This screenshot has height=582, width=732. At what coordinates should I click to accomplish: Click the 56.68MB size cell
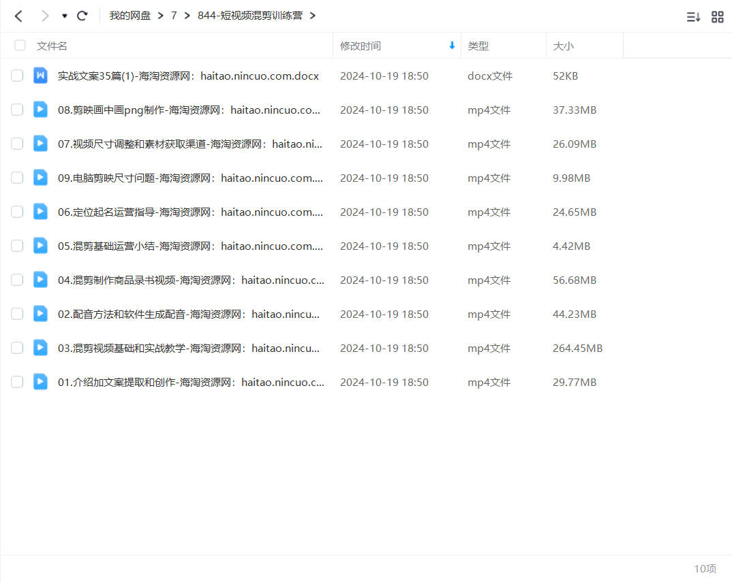575,280
